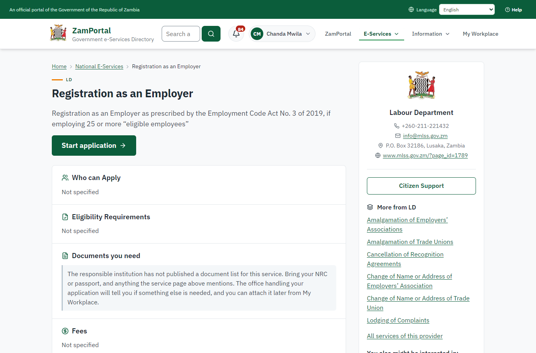The image size is (536, 353).
Task: Click the people icon beside Who can Apply
Action: 65,178
